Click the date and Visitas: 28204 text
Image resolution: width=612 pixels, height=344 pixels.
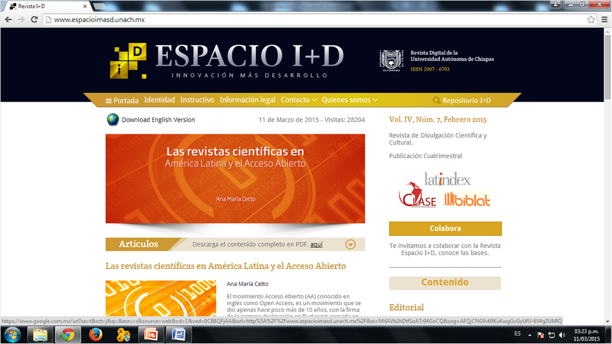(x=312, y=119)
